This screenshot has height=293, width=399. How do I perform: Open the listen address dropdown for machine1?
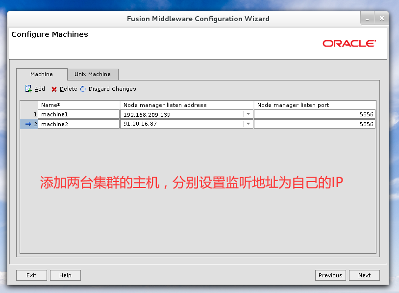point(248,114)
